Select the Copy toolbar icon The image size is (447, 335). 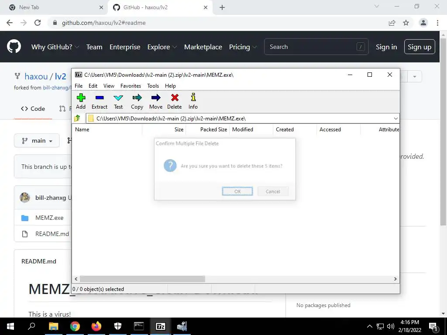(x=137, y=101)
